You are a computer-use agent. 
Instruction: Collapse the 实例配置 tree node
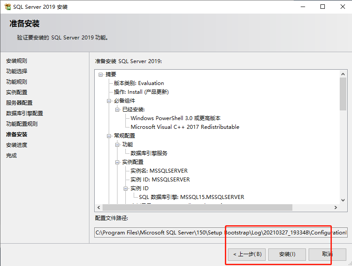click(117, 162)
